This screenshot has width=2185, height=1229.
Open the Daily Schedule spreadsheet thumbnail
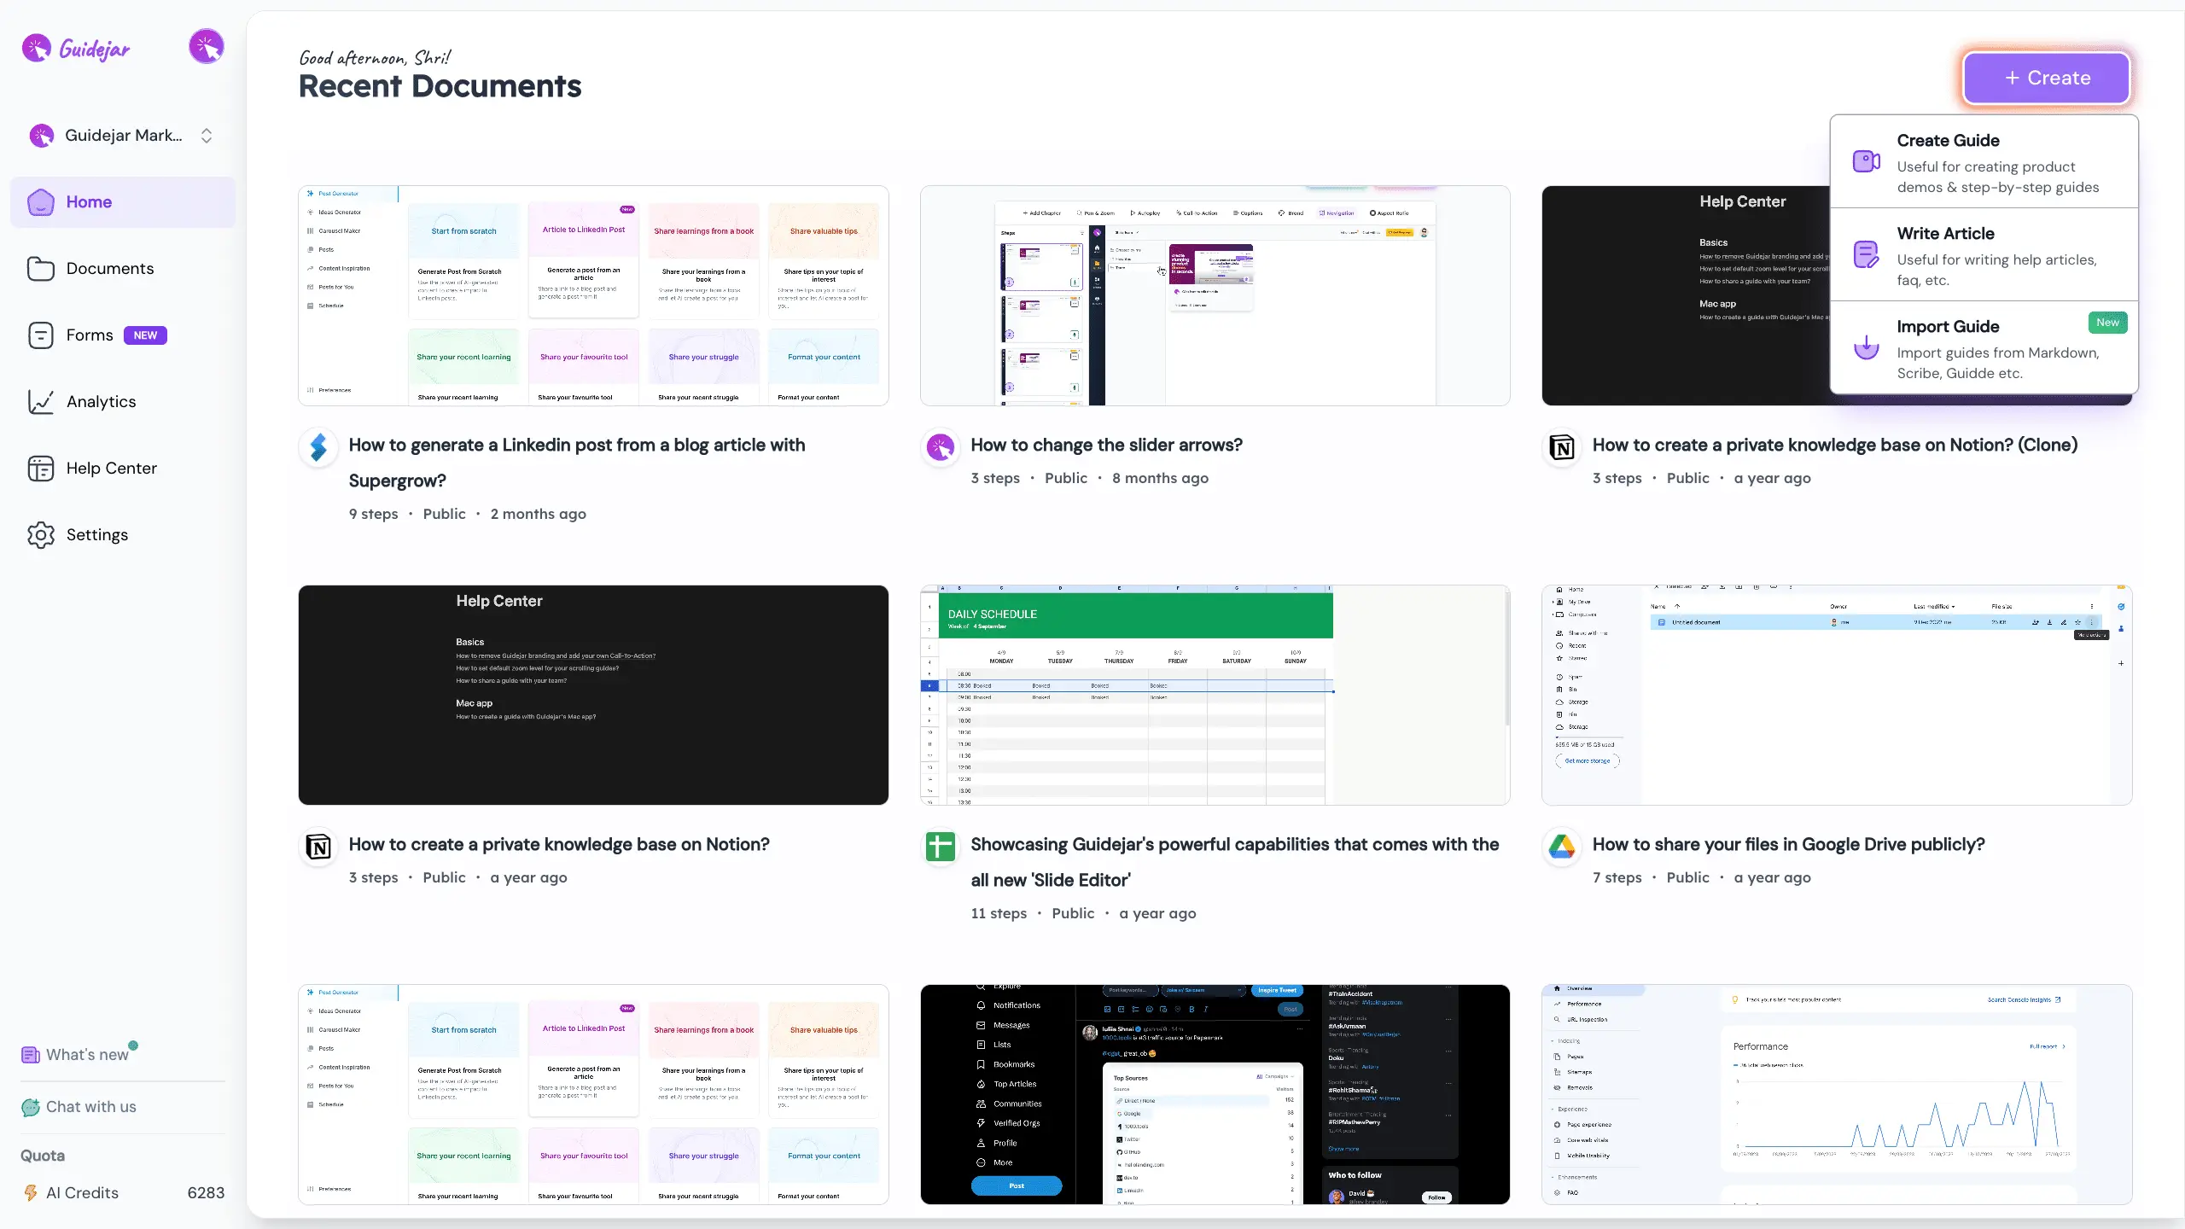point(1215,695)
